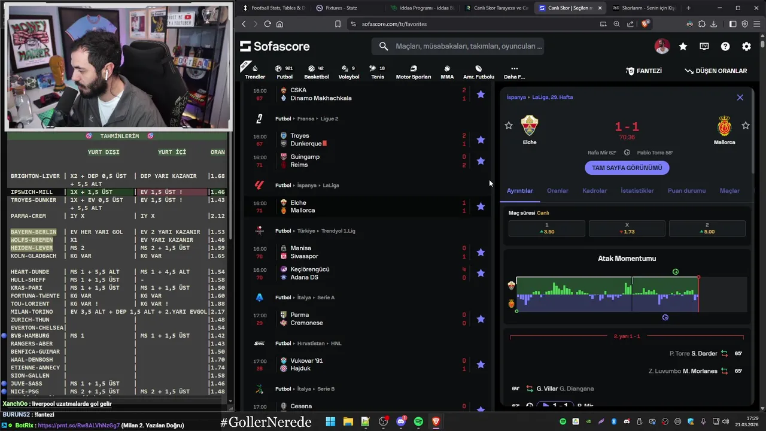Screen dimensions: 766x431
Task: Click the Sofascore logo
Action: click(x=275, y=46)
